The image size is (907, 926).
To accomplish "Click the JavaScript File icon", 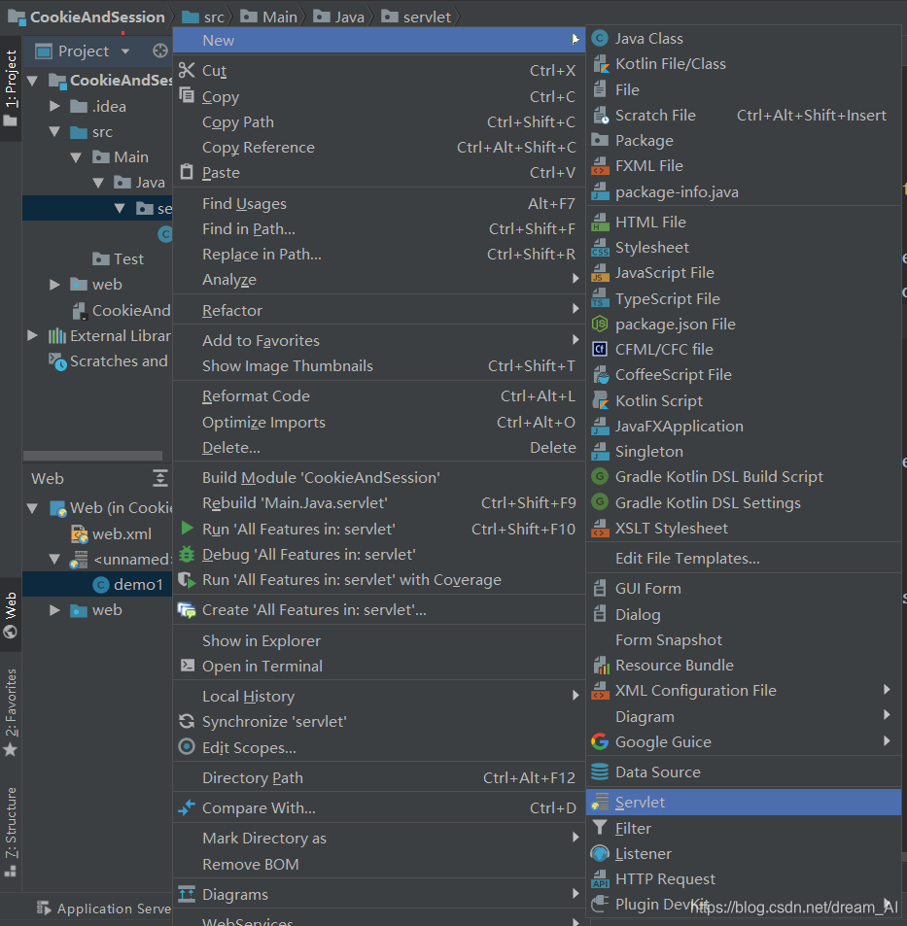I will click(x=600, y=273).
